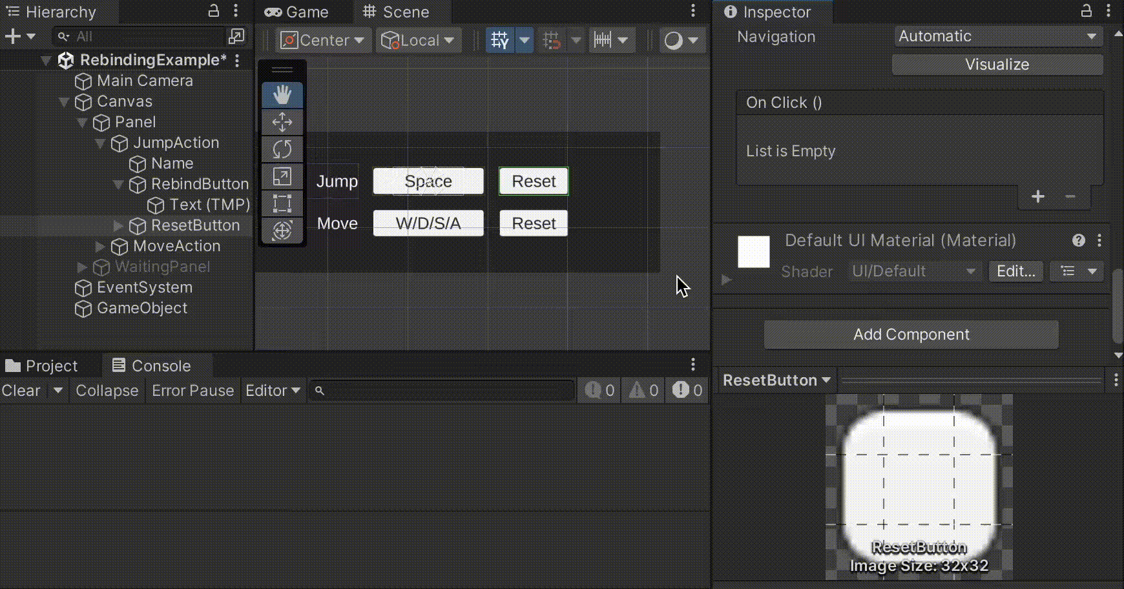Expand the ResetButton tree node
1124x589 pixels.
(118, 225)
